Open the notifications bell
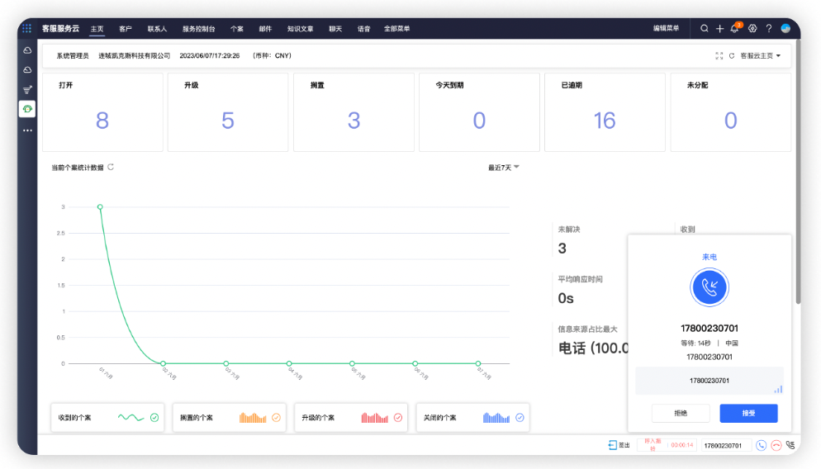 [734, 28]
